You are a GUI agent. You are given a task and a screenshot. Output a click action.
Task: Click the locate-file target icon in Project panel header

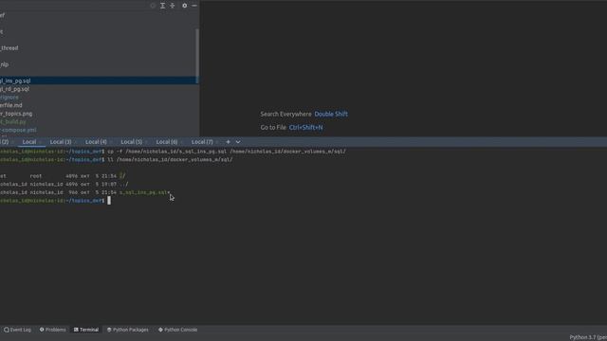click(153, 6)
